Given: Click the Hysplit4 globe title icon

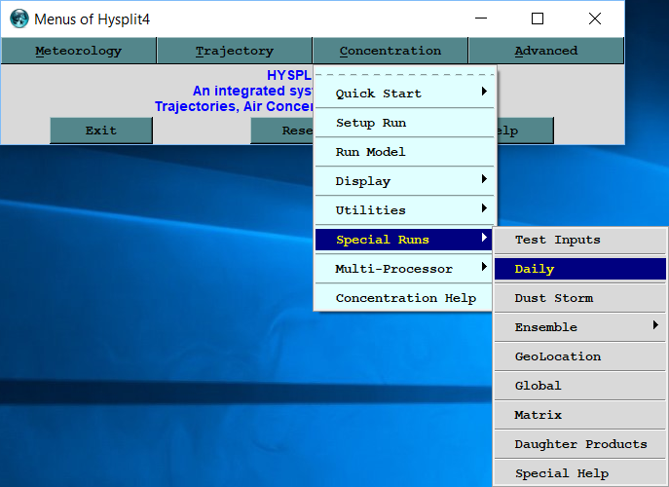Looking at the screenshot, I should click(19, 19).
